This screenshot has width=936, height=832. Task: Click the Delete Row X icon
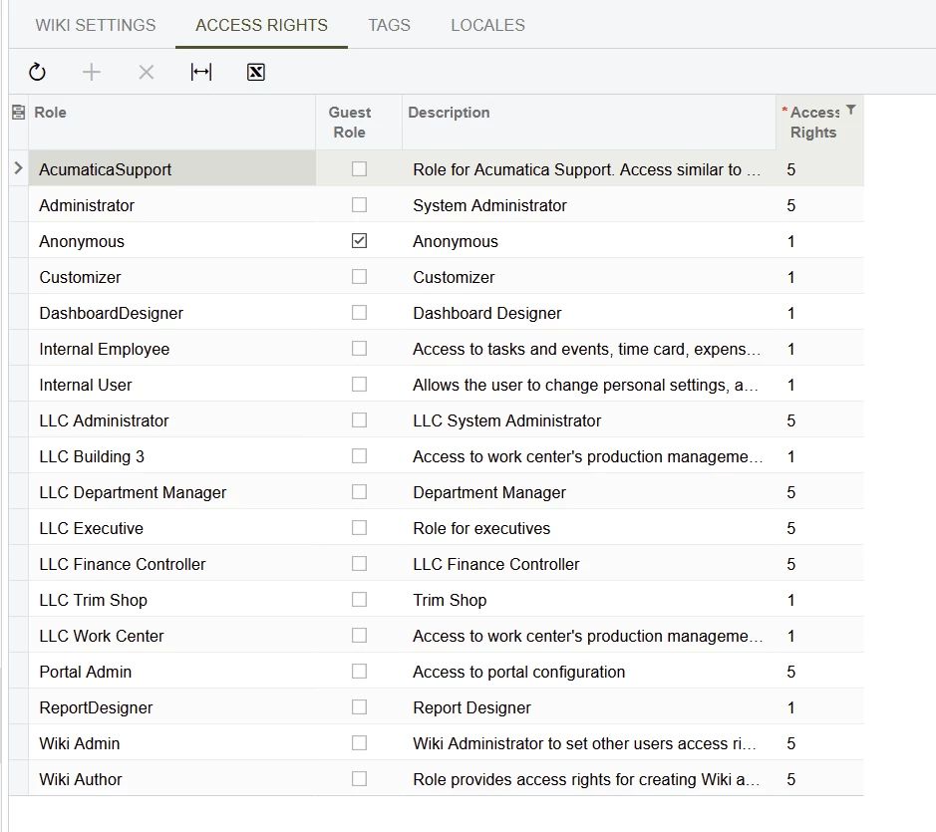pyautogui.click(x=147, y=72)
